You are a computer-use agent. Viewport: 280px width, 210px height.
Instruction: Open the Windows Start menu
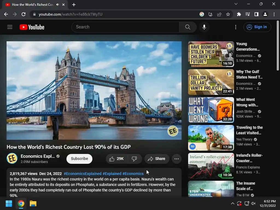pos(9,203)
